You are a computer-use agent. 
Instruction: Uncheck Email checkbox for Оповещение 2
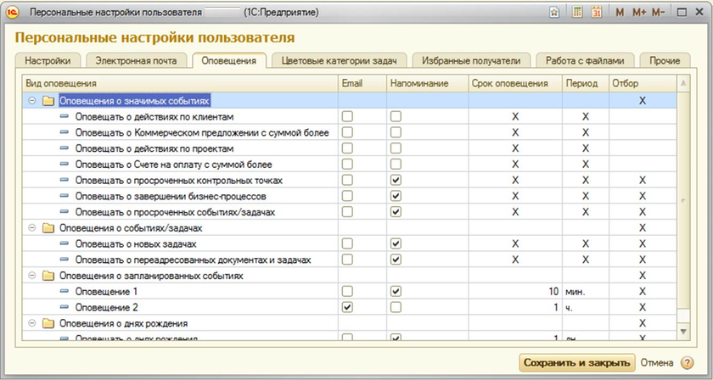(346, 307)
